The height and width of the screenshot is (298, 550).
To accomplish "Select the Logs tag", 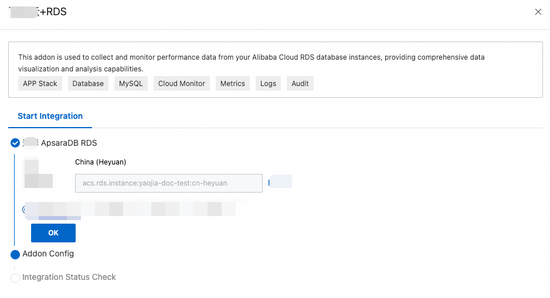I will pyautogui.click(x=268, y=84).
